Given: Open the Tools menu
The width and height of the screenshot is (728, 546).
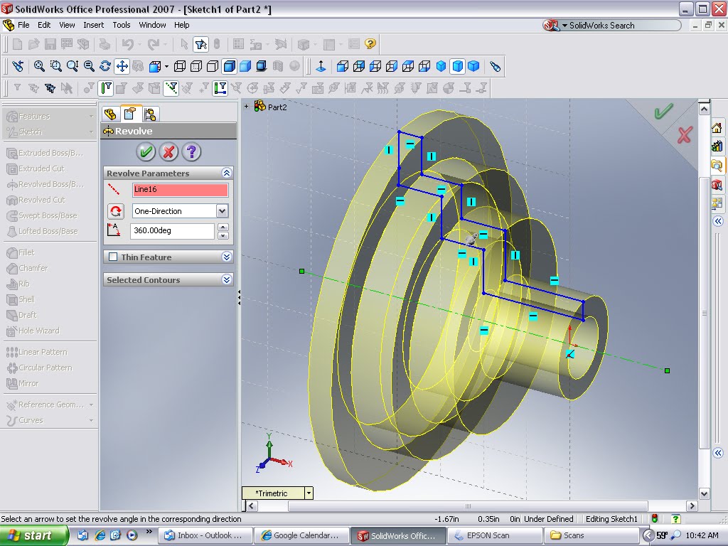Looking at the screenshot, I should [x=121, y=25].
